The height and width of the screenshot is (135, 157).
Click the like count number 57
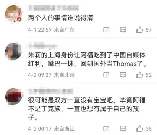(148, 30)
